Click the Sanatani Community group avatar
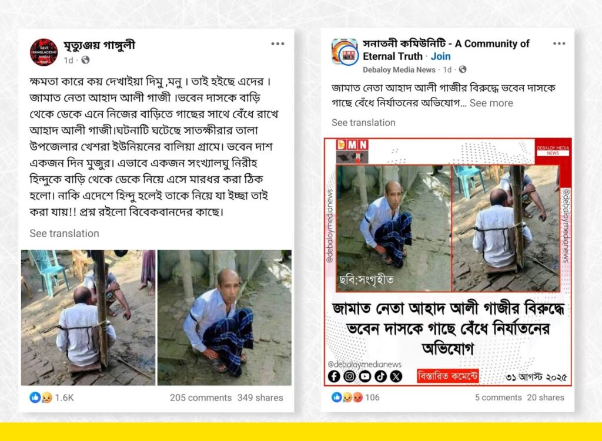 [345, 52]
